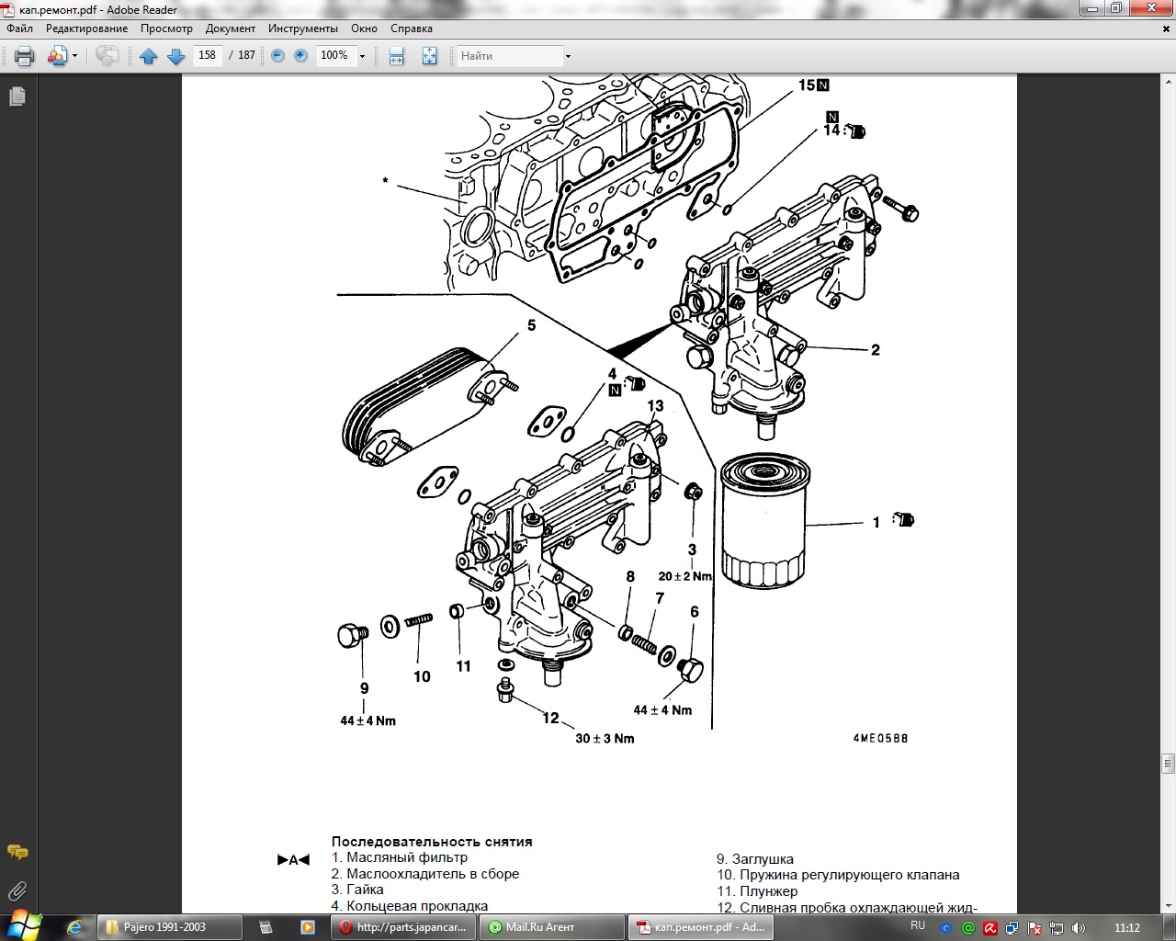Image resolution: width=1176 pixels, height=941 pixels.
Task: Expand the zoom percentage dropdown
Action: point(362,56)
